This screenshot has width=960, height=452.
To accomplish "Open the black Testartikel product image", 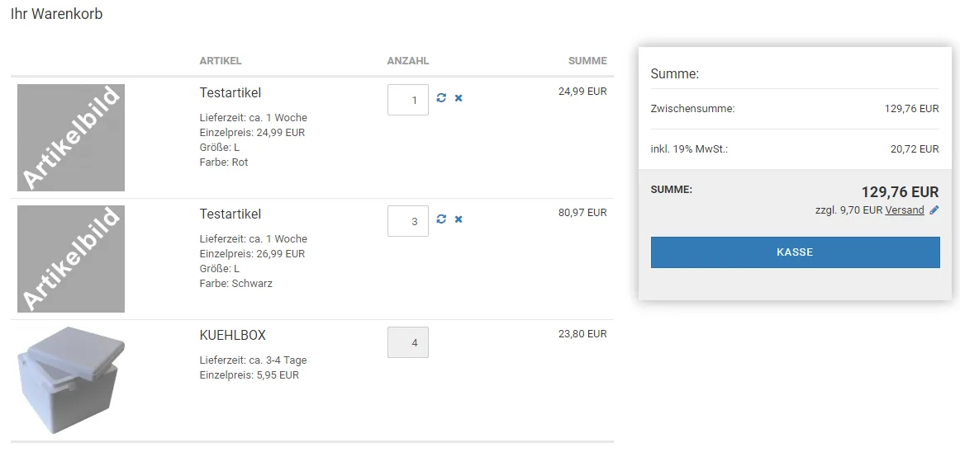I will click(71, 259).
